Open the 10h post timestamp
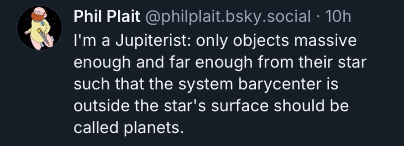 click(x=338, y=17)
